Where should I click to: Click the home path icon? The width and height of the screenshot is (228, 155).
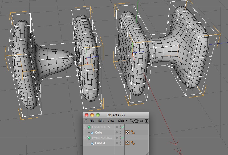point(136,121)
